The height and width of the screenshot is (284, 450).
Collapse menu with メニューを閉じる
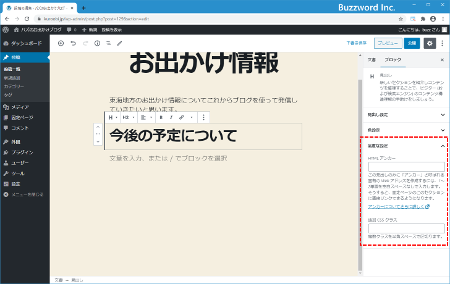click(x=25, y=194)
